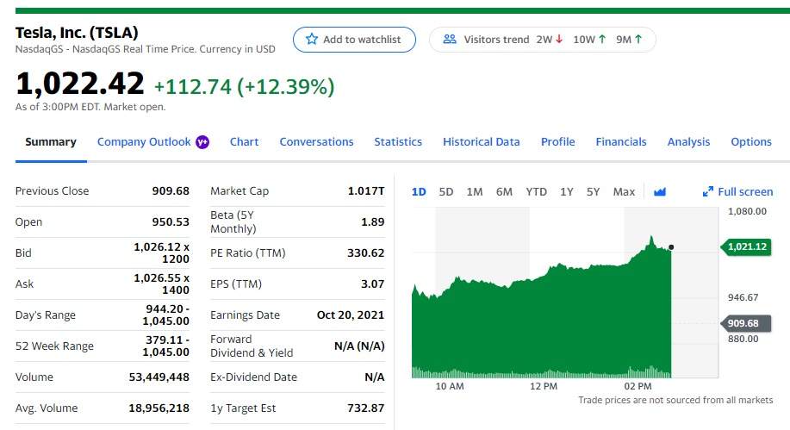
Task: Click the purple Y+ badge next to Company Outlook
Action: click(x=202, y=142)
